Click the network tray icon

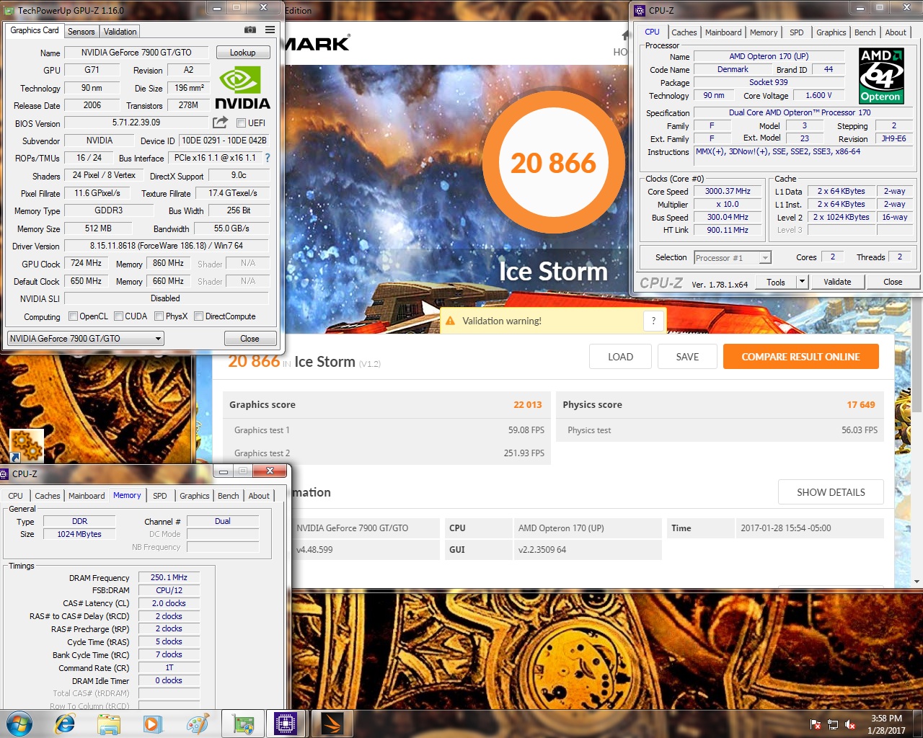click(833, 724)
